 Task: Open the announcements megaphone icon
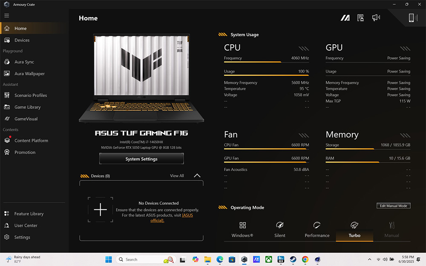(x=376, y=18)
